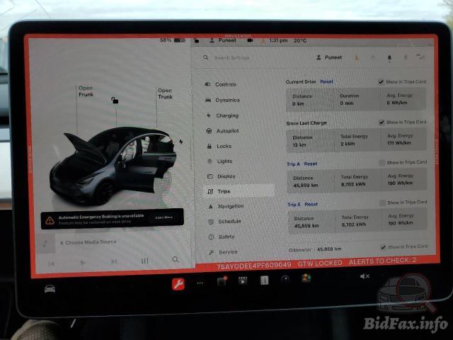This screenshot has height=340, width=453.
Task: Tap Open Frunk label
Action: click(x=86, y=91)
